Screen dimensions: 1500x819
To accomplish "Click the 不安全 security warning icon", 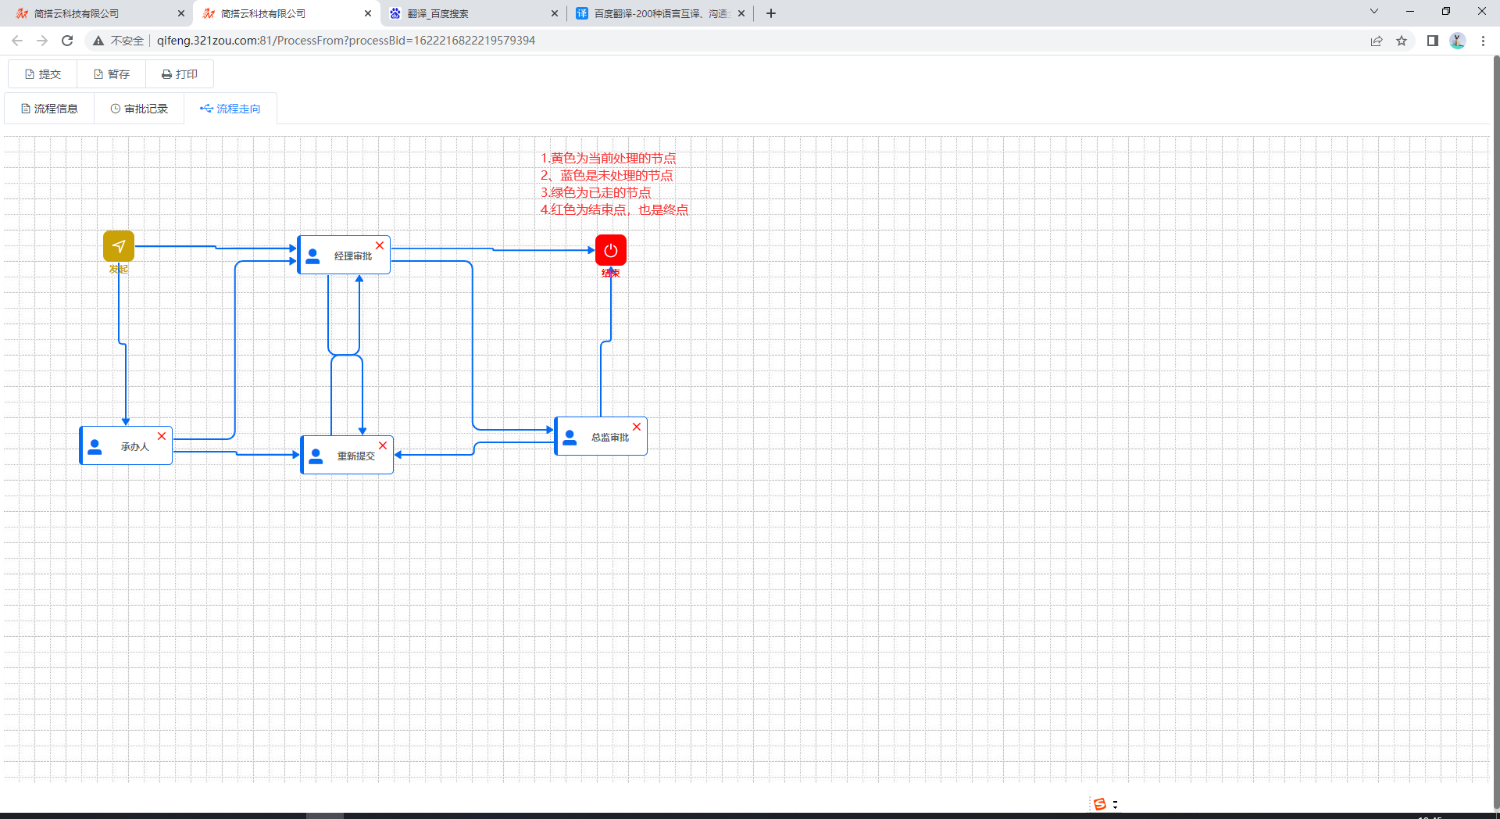I will (98, 41).
